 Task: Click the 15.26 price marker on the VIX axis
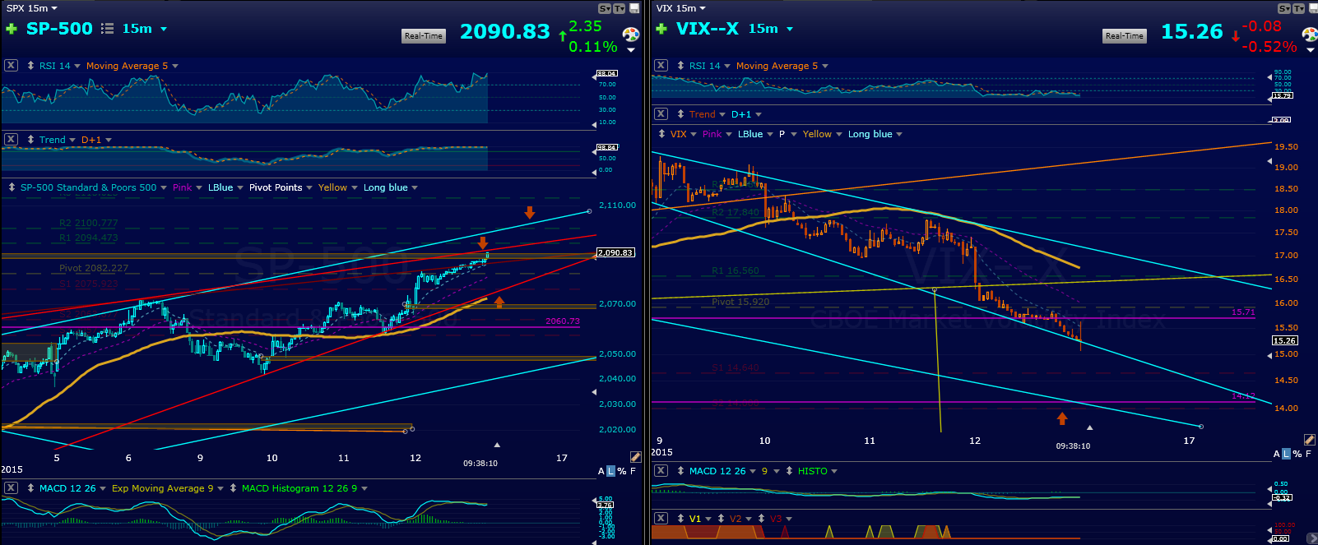(x=1285, y=340)
